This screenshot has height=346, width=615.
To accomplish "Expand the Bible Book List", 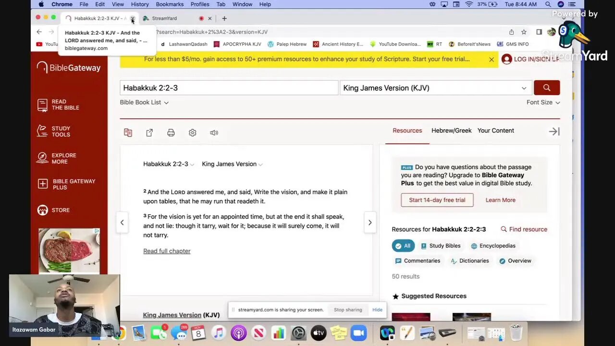I will tap(144, 102).
